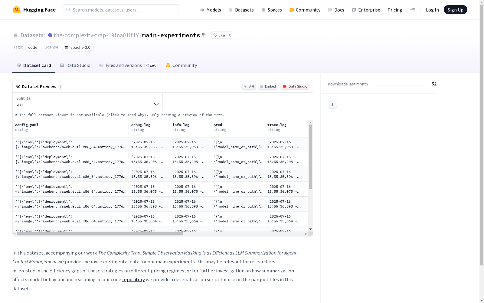The image size is (484, 303).
Task: Select the debug.log cell reading 13:55:36,898
Action: (x=149, y=204)
